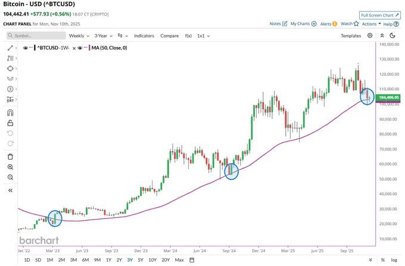Open the Weekly interval dropdown
This screenshot has width=405, height=266.
tap(79, 36)
